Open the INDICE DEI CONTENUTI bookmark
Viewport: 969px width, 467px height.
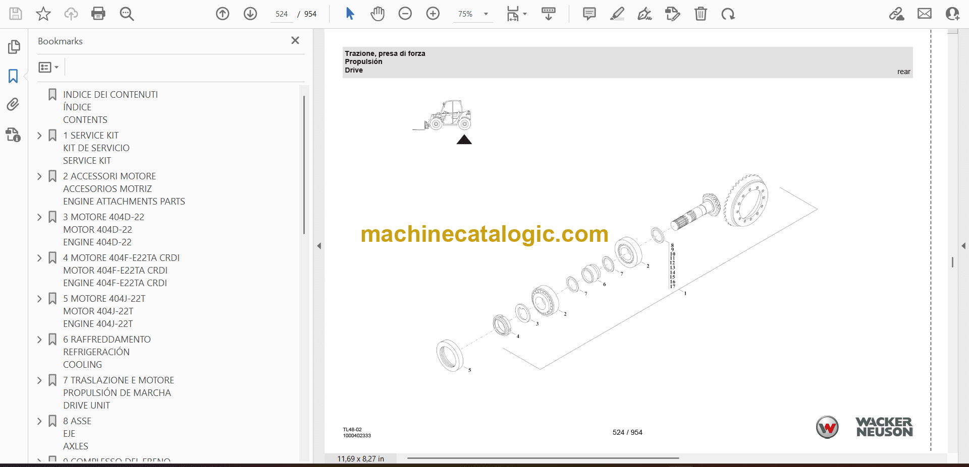[x=110, y=95]
